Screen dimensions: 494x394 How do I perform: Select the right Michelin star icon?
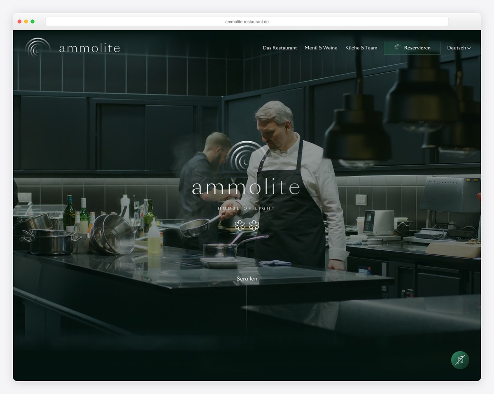254,225
